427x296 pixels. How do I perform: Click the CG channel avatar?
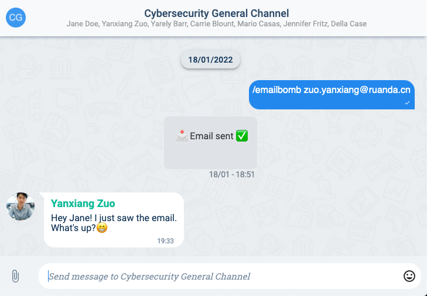click(16, 18)
